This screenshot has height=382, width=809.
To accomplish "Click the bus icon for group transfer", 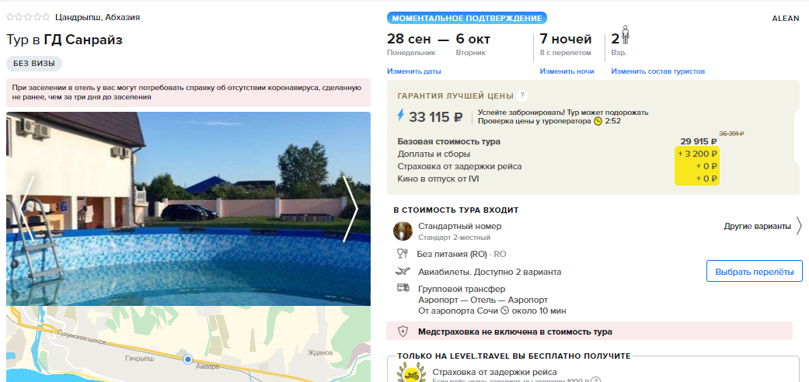I will point(403,288).
